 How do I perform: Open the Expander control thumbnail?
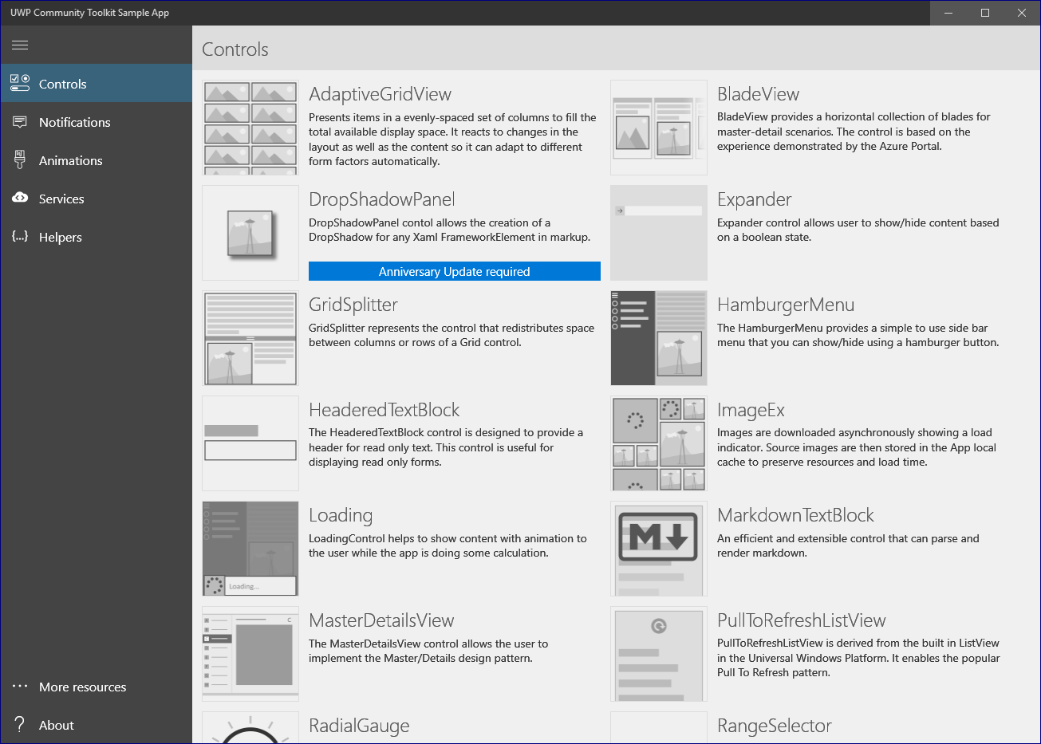coord(658,233)
